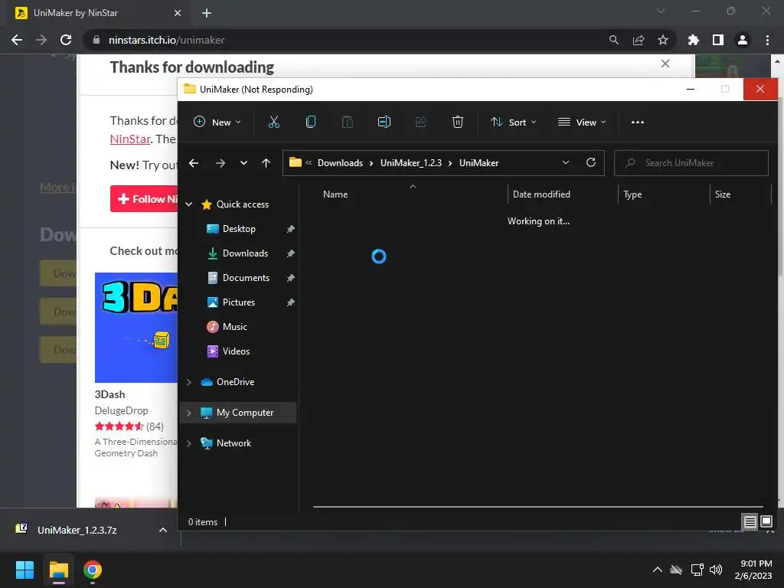Go back in File Explorer navigation
The image size is (784, 588).
click(x=194, y=163)
